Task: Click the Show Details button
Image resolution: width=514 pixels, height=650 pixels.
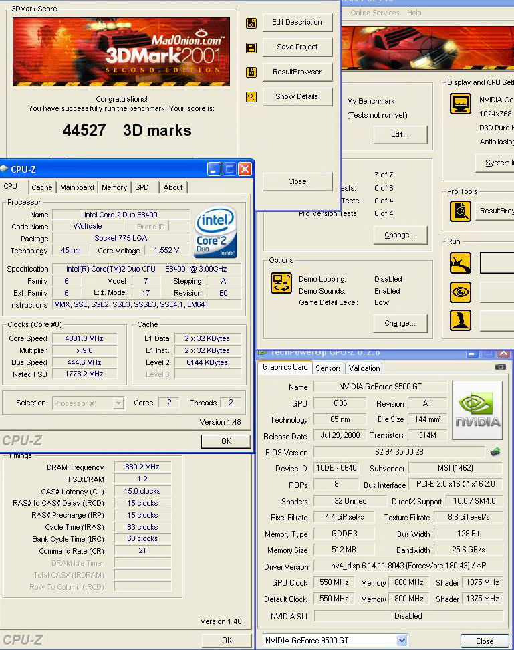Action: [x=297, y=96]
